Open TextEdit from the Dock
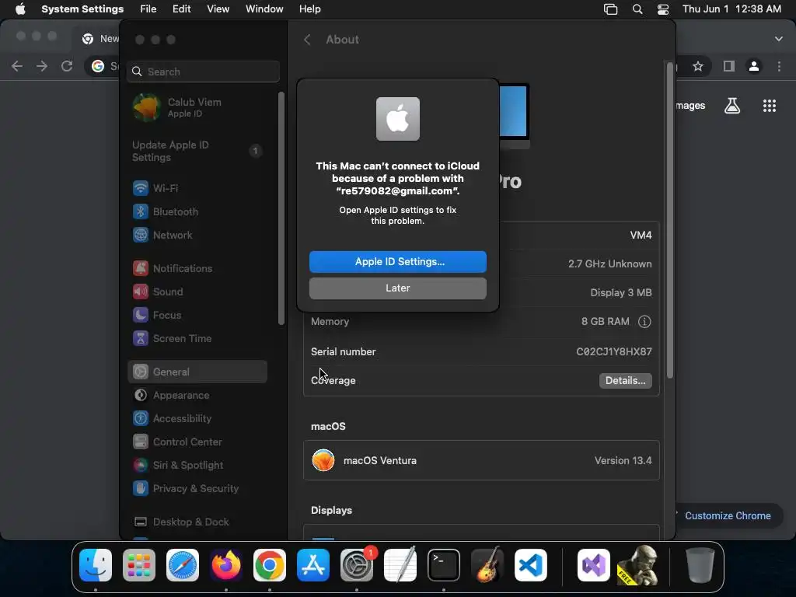Screen dimensions: 796x597 [x=400, y=565]
